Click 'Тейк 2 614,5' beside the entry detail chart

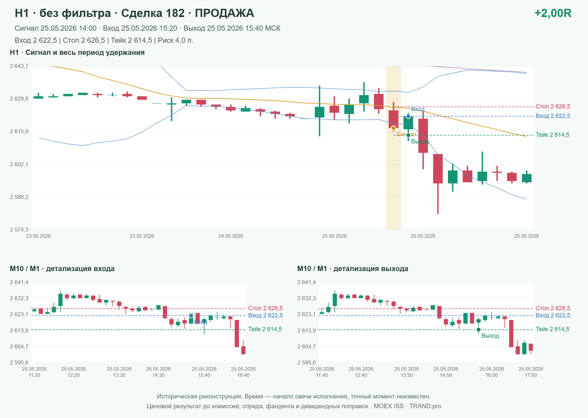pyautogui.click(x=265, y=329)
